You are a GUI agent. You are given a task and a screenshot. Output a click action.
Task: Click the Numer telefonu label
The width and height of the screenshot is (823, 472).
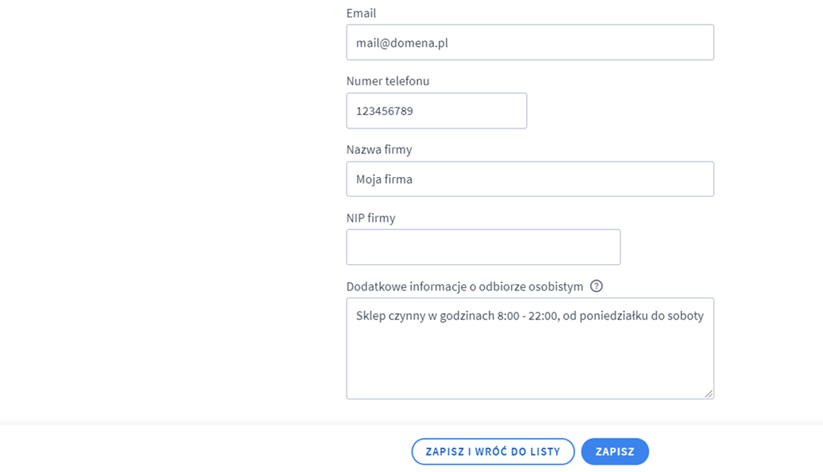tap(388, 81)
